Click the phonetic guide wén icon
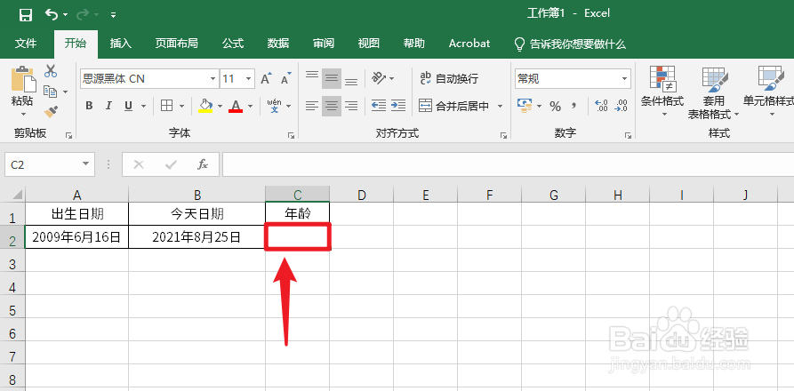 [275, 106]
